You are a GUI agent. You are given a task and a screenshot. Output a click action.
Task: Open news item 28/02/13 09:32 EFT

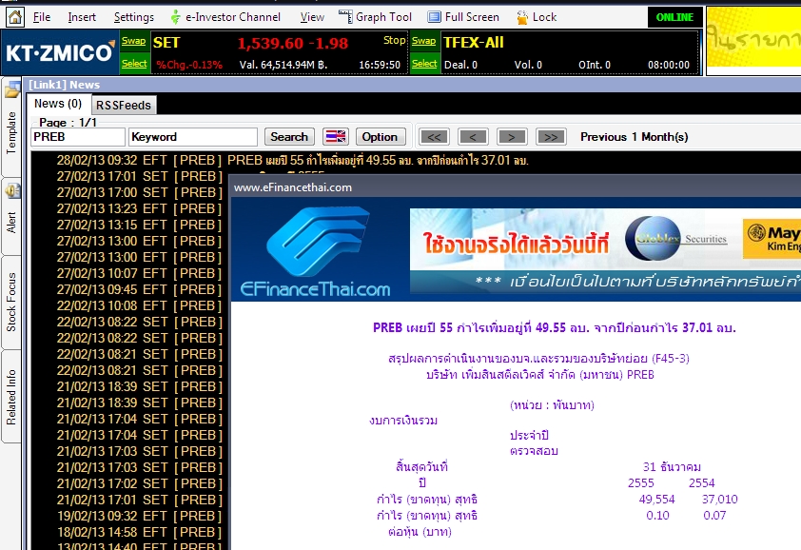(x=292, y=161)
